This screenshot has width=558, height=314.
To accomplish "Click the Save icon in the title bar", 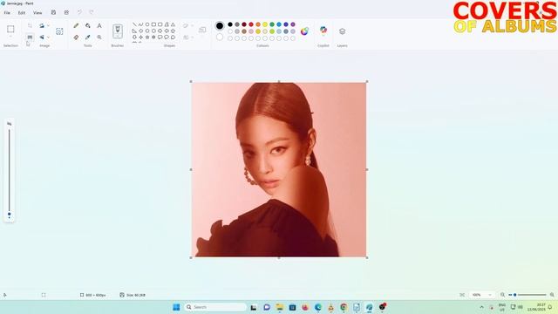I will point(53,12).
